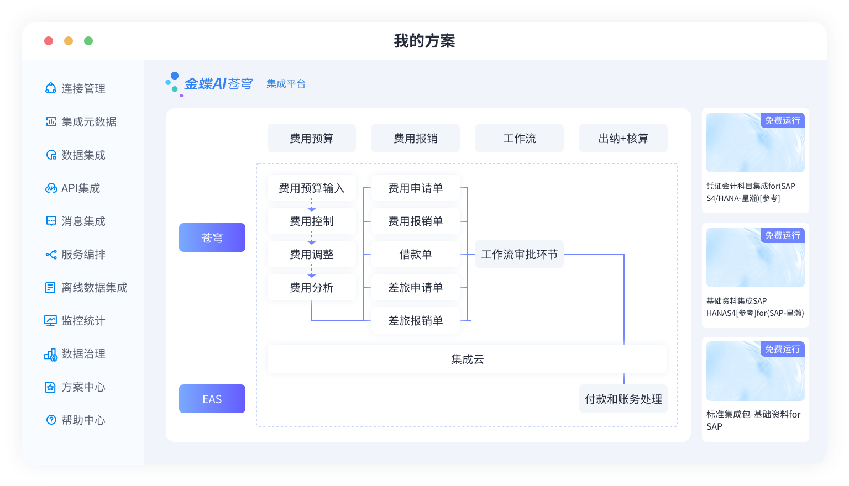Open 连接管理 menu item
The image size is (849, 486).
[83, 88]
